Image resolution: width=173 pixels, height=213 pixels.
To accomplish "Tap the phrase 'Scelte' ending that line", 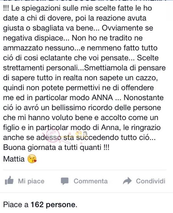I will (148, 58).
